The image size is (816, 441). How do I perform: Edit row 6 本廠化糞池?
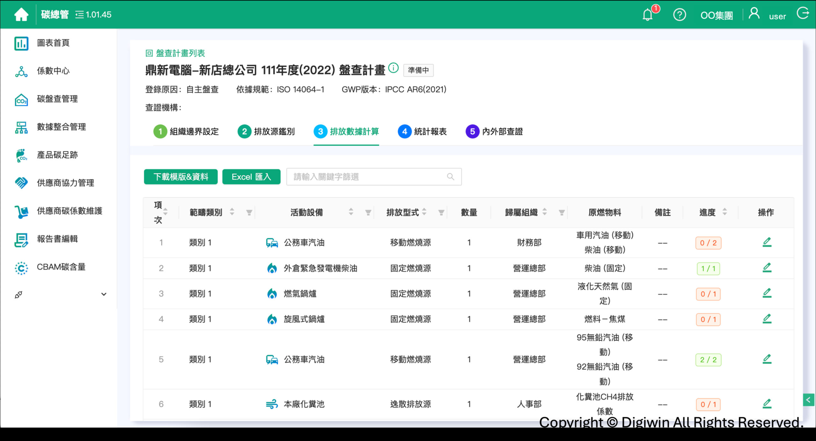point(767,404)
